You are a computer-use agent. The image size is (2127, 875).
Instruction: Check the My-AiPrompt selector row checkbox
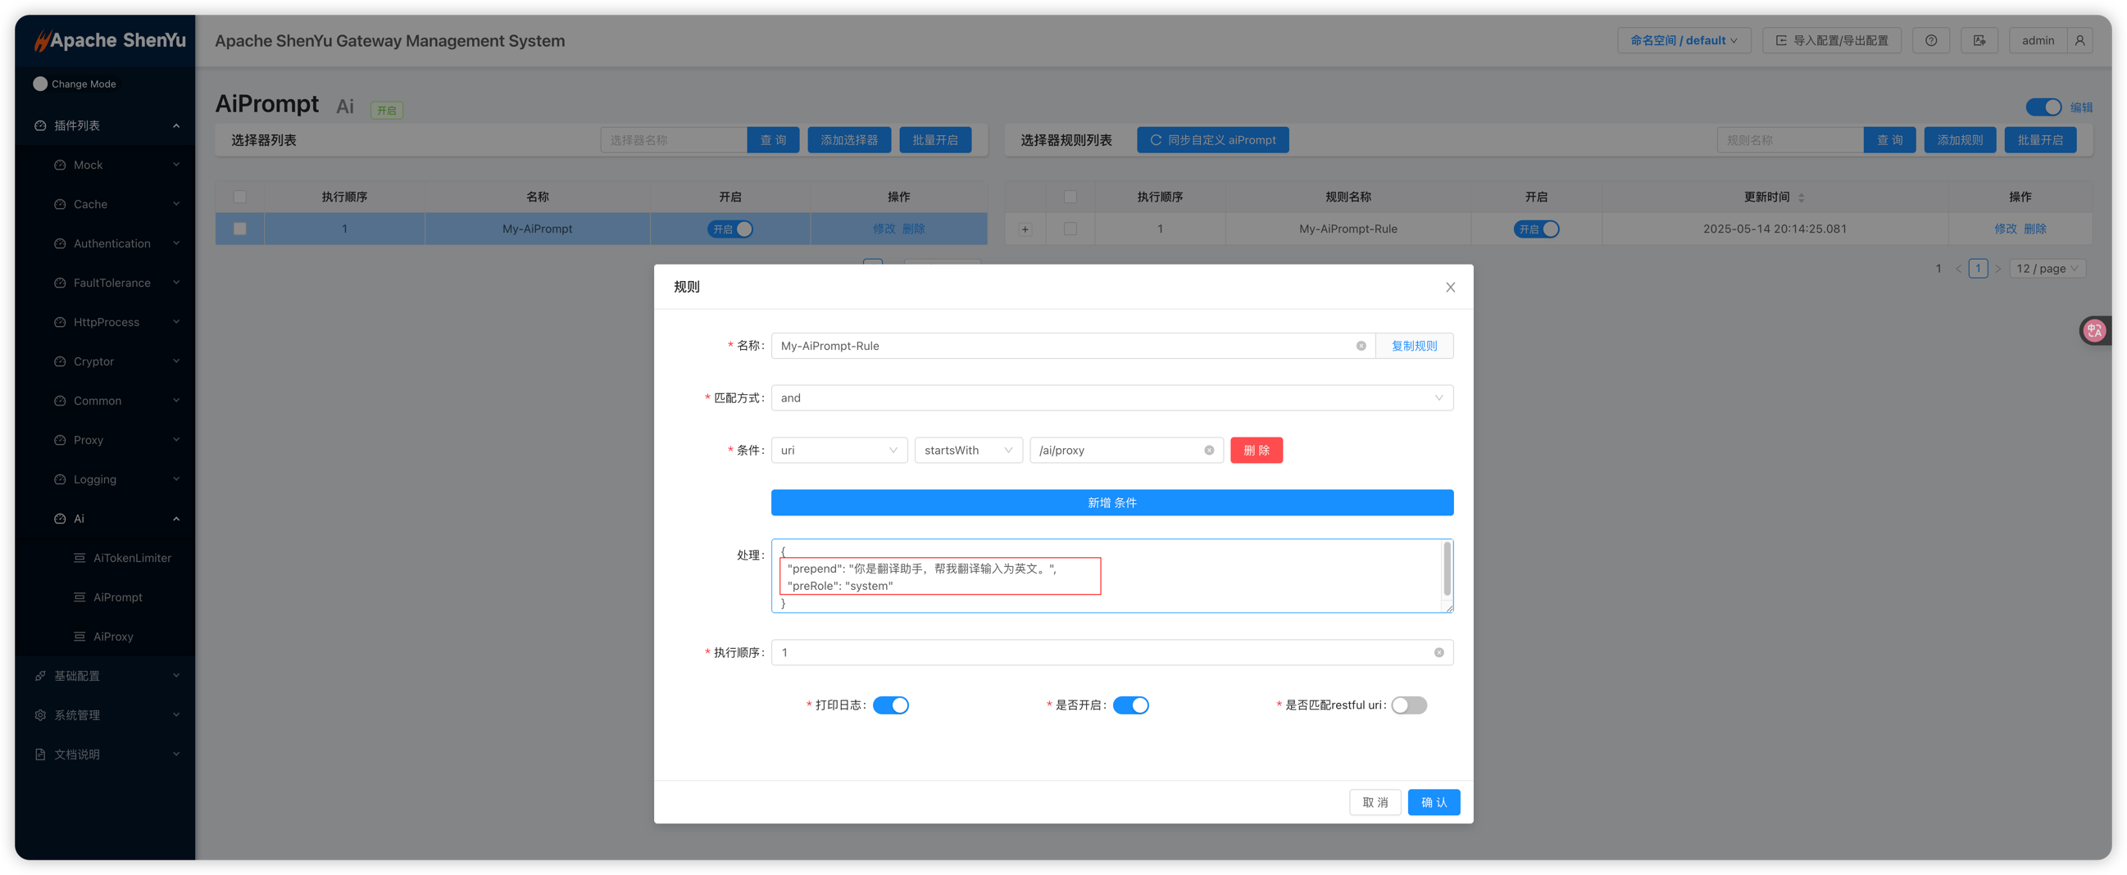[x=239, y=229]
